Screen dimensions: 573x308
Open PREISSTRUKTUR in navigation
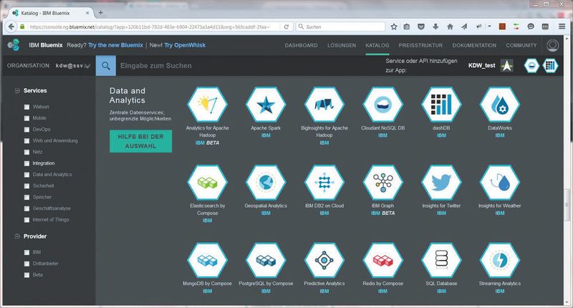420,45
